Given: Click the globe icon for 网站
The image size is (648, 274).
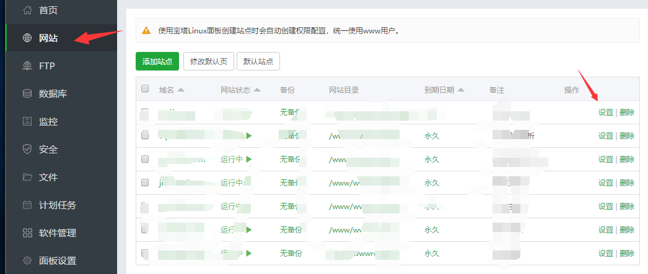Looking at the screenshot, I should (27, 38).
